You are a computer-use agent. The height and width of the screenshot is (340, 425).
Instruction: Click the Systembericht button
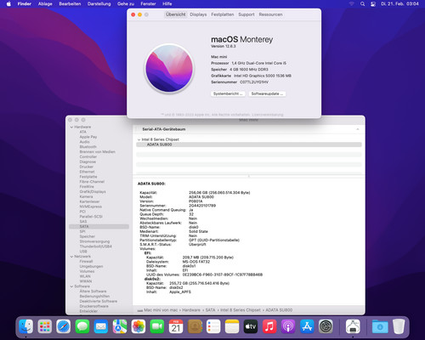(228, 93)
